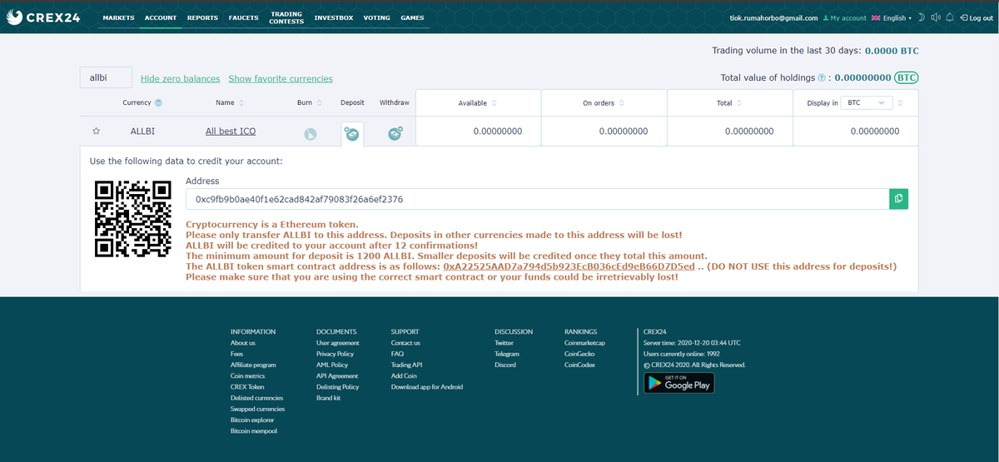Screen dimensions: 999x462
Task: Open Privacy Policy footer link
Action: pyautogui.click(x=335, y=354)
